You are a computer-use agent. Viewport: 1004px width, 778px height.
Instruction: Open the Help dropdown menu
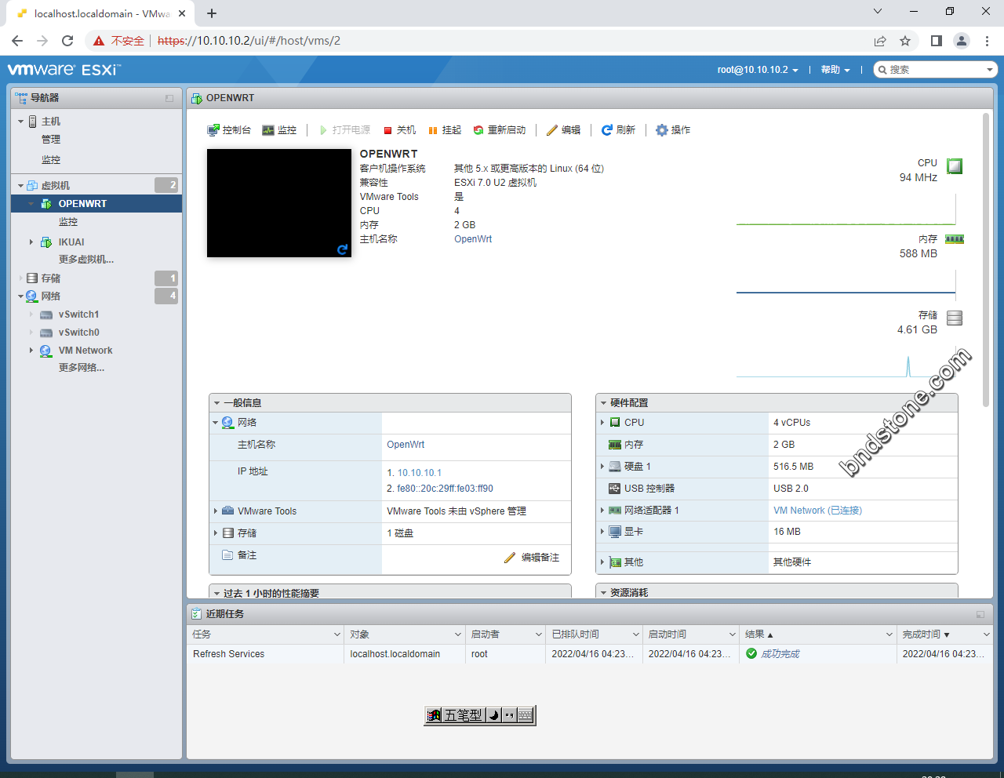click(835, 70)
